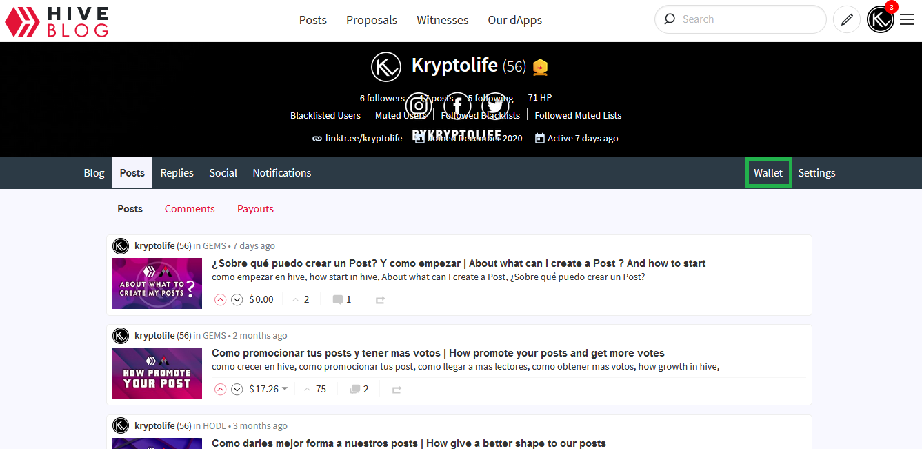Go to Posts in top navigation
This screenshot has width=922, height=471.
(312, 20)
